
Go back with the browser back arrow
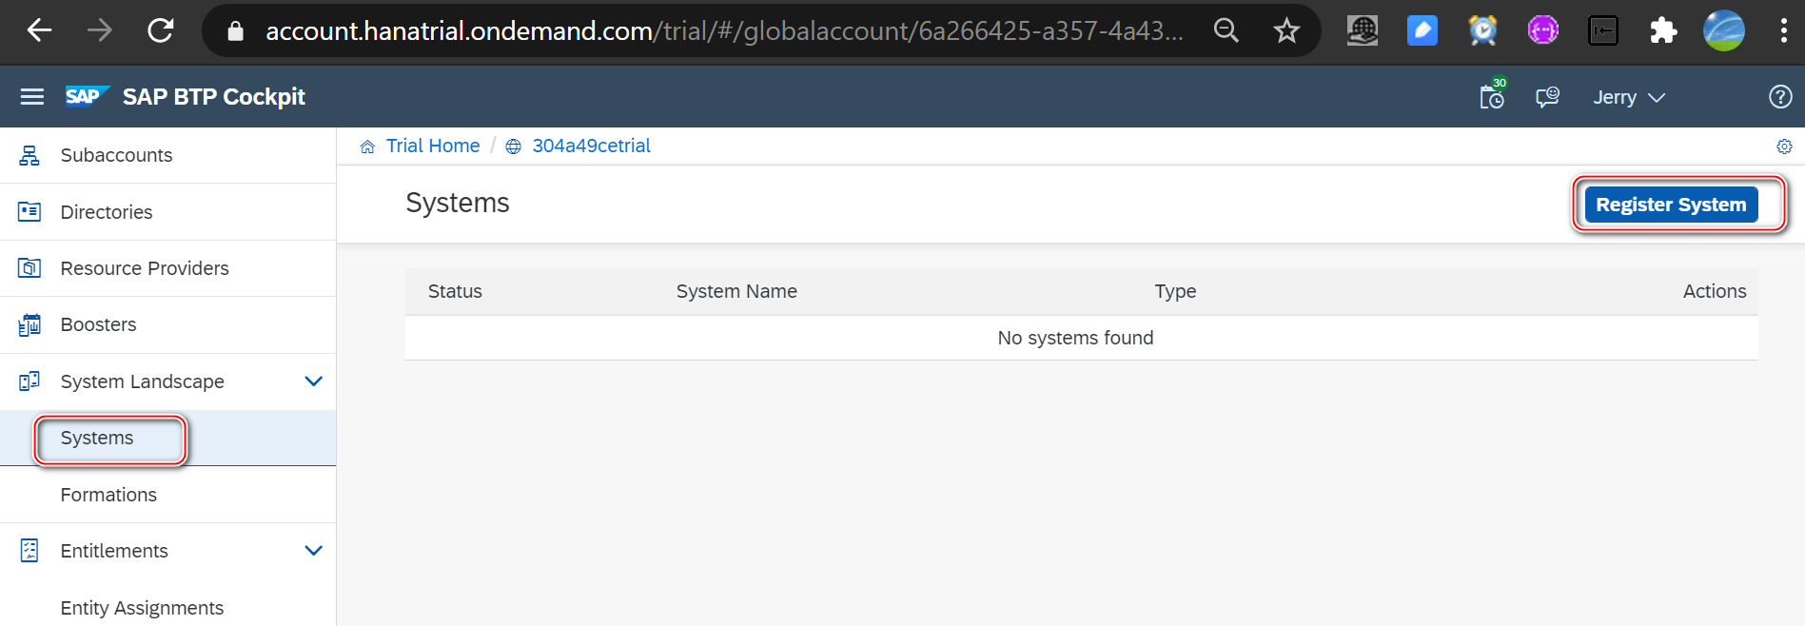[39, 30]
